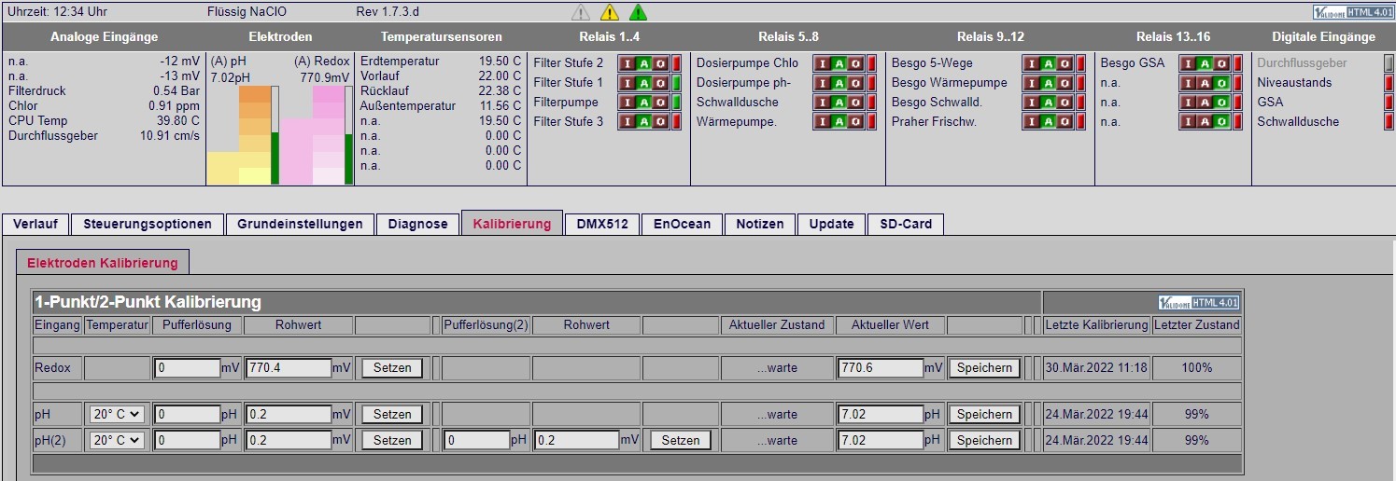This screenshot has width=1396, height=481.
Task: Focus the pH(2) Pufferlösung(2) pH input
Action: click(477, 440)
